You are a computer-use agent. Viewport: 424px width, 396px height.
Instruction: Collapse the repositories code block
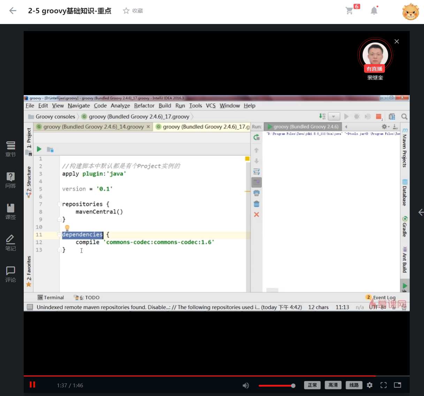pyautogui.click(x=59, y=204)
